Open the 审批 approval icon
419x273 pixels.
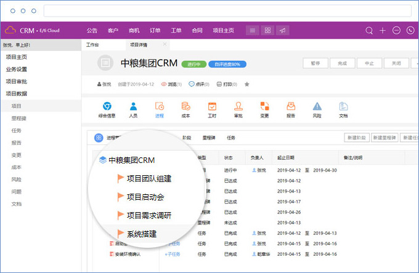click(x=238, y=109)
